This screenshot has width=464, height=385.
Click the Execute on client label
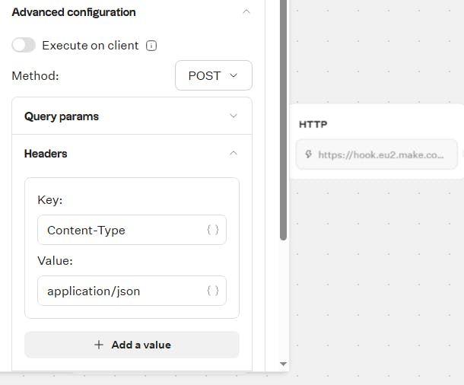click(91, 46)
